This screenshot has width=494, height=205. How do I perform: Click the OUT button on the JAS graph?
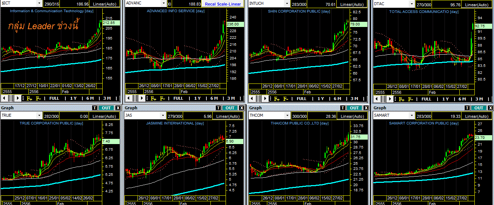230,108
